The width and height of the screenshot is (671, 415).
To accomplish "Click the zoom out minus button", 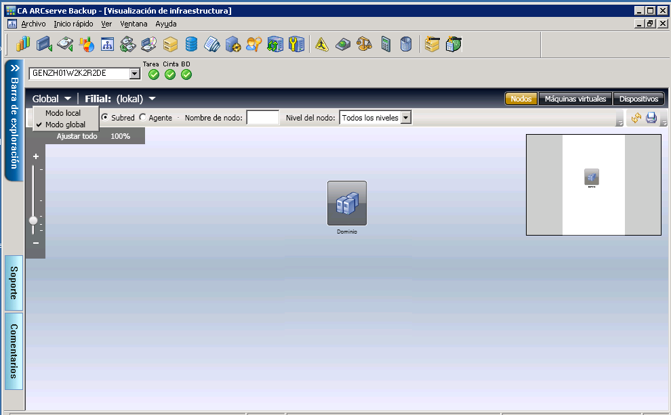I will [36, 243].
